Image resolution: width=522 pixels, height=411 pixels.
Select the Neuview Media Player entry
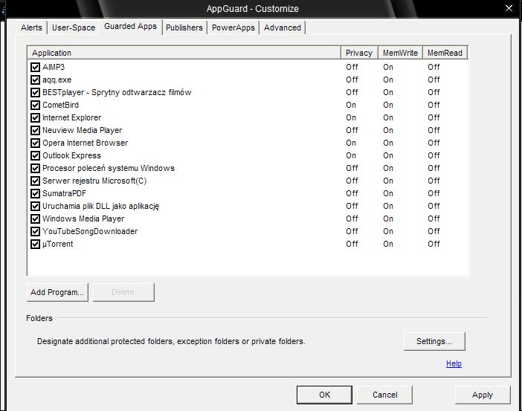click(x=83, y=131)
